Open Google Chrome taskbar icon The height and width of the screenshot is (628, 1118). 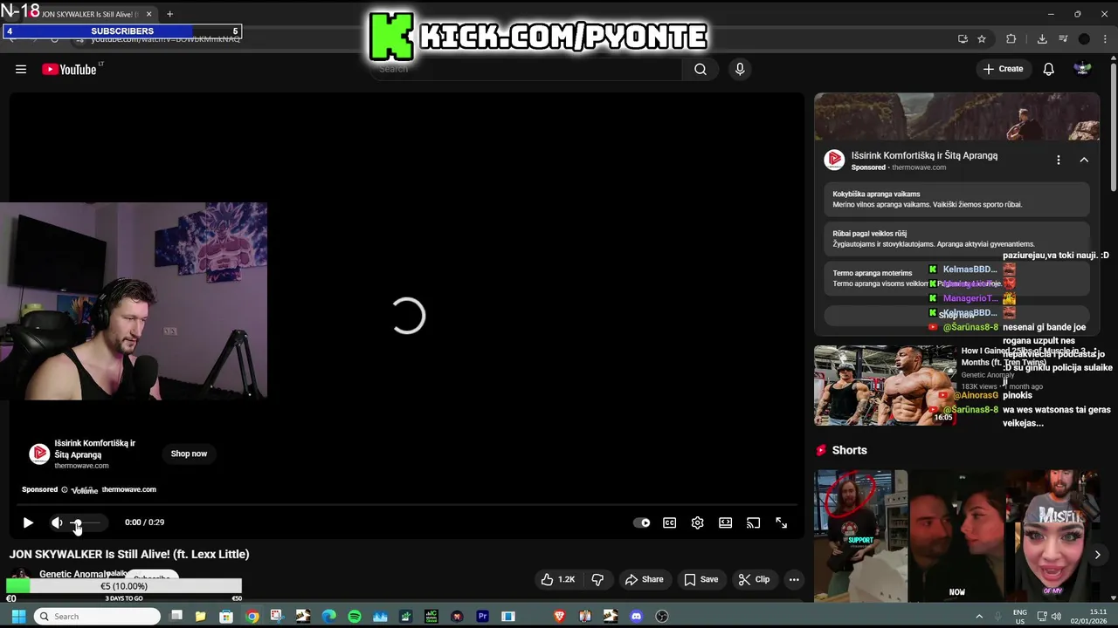(252, 617)
